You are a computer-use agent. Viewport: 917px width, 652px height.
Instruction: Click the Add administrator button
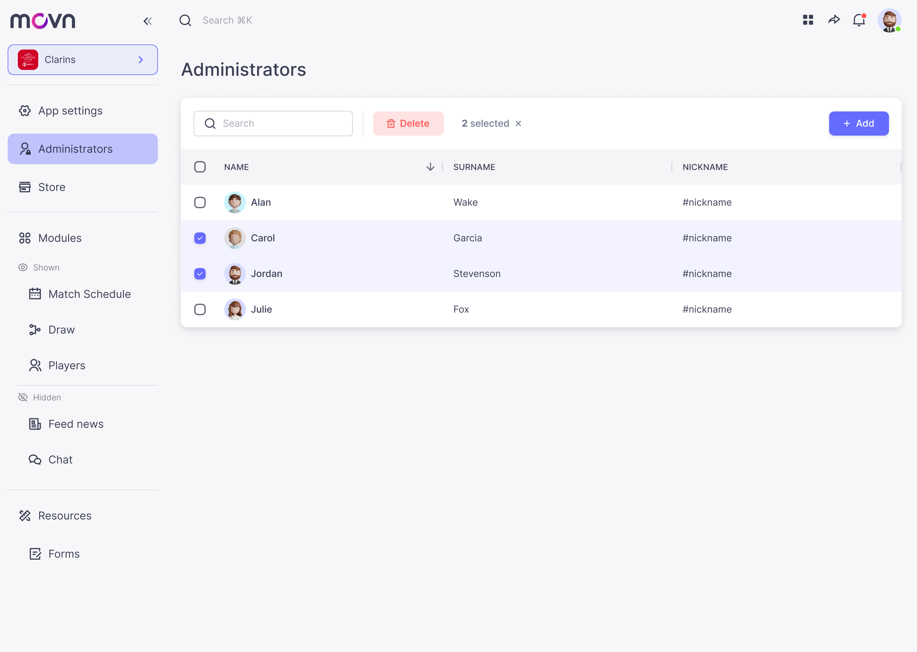point(858,124)
